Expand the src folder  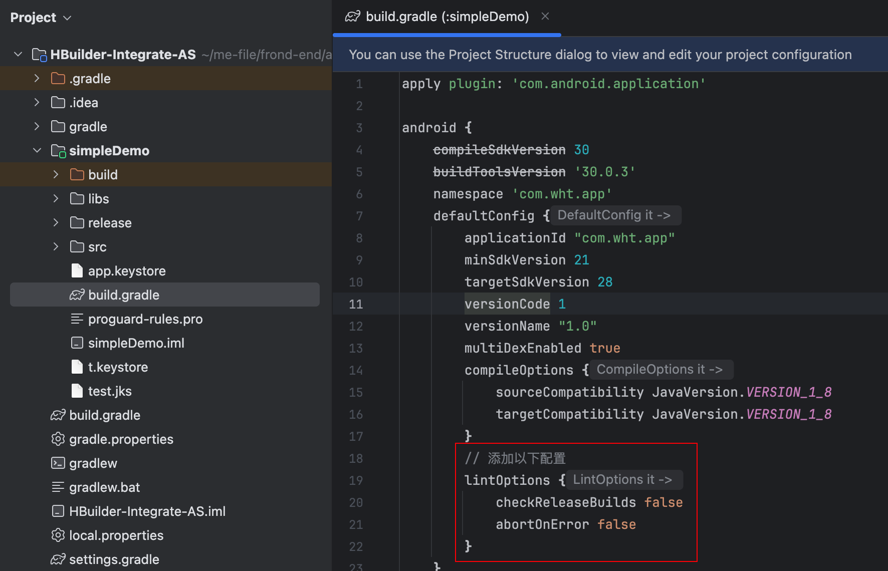[55, 246]
